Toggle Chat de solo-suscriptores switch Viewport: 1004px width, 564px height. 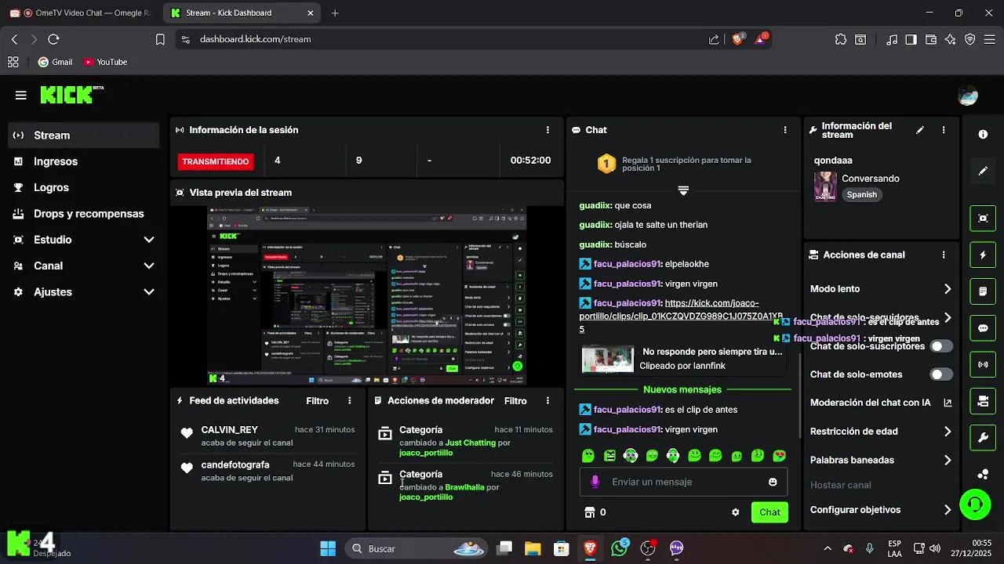click(x=941, y=346)
